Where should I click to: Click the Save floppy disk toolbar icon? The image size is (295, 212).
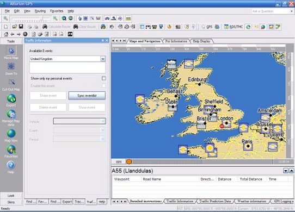[21, 27]
